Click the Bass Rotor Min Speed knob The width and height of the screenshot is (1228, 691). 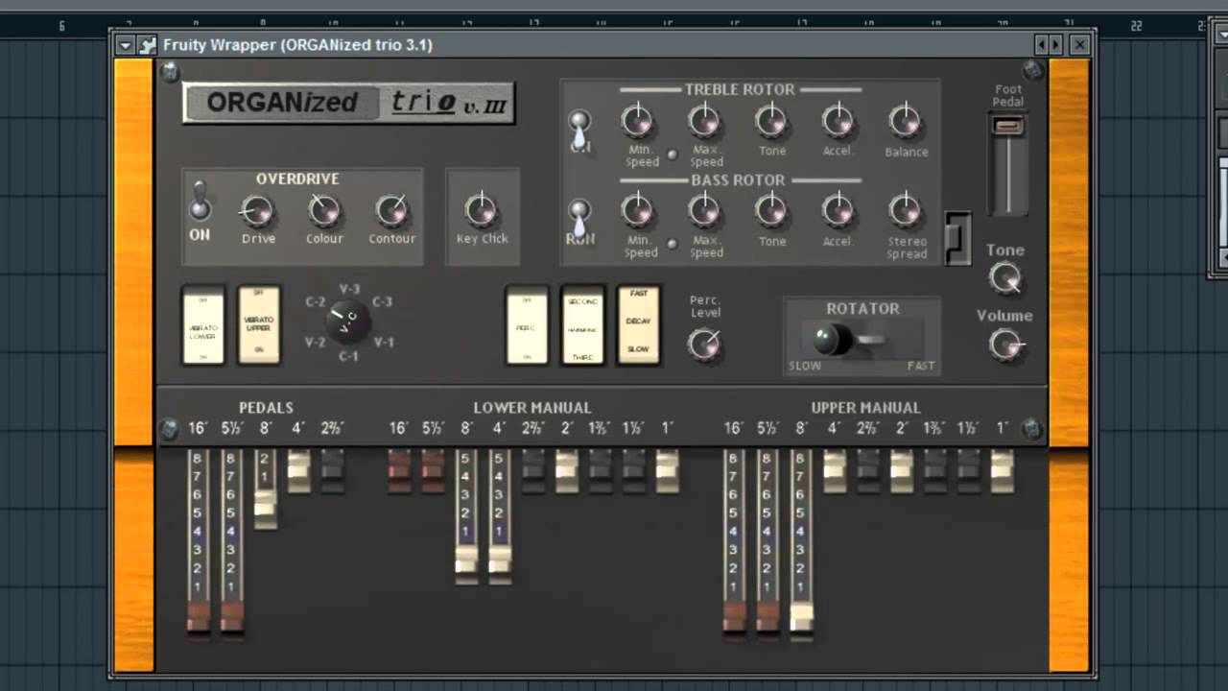[637, 210]
